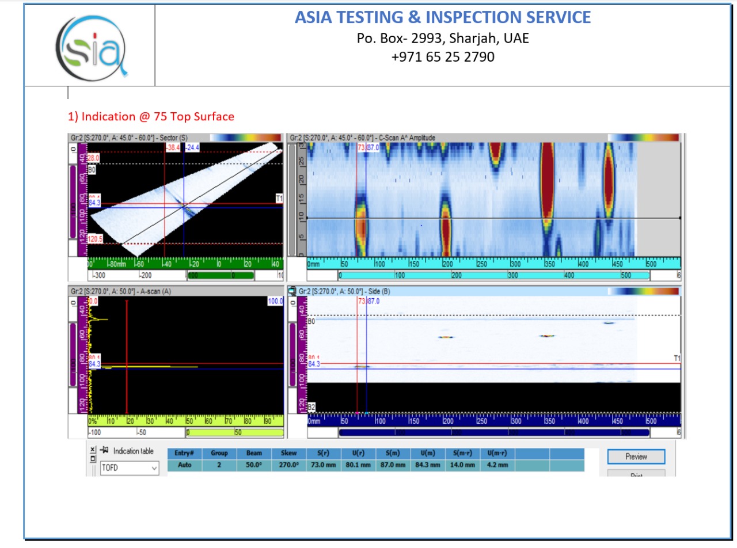Open the TOFD dropdown
The height and width of the screenshot is (548, 737).
(x=130, y=469)
